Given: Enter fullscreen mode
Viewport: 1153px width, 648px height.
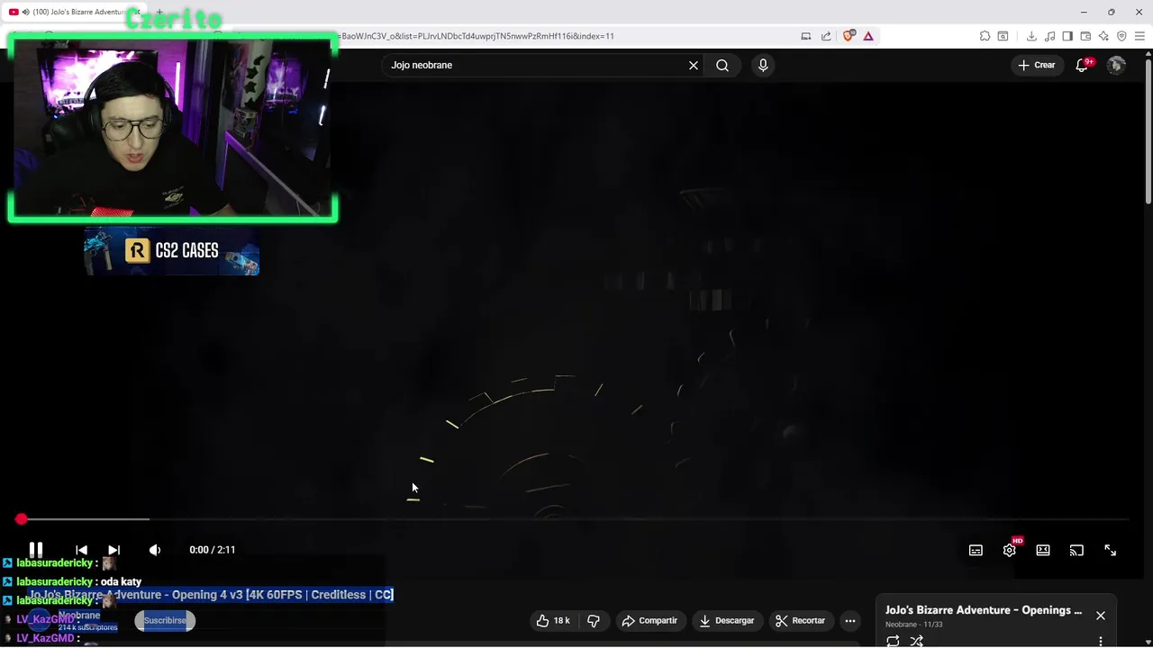Looking at the screenshot, I should pos(1110,550).
